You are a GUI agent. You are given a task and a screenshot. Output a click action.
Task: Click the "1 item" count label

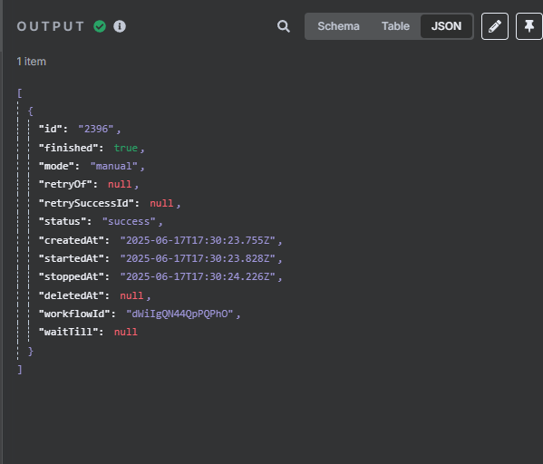32,62
